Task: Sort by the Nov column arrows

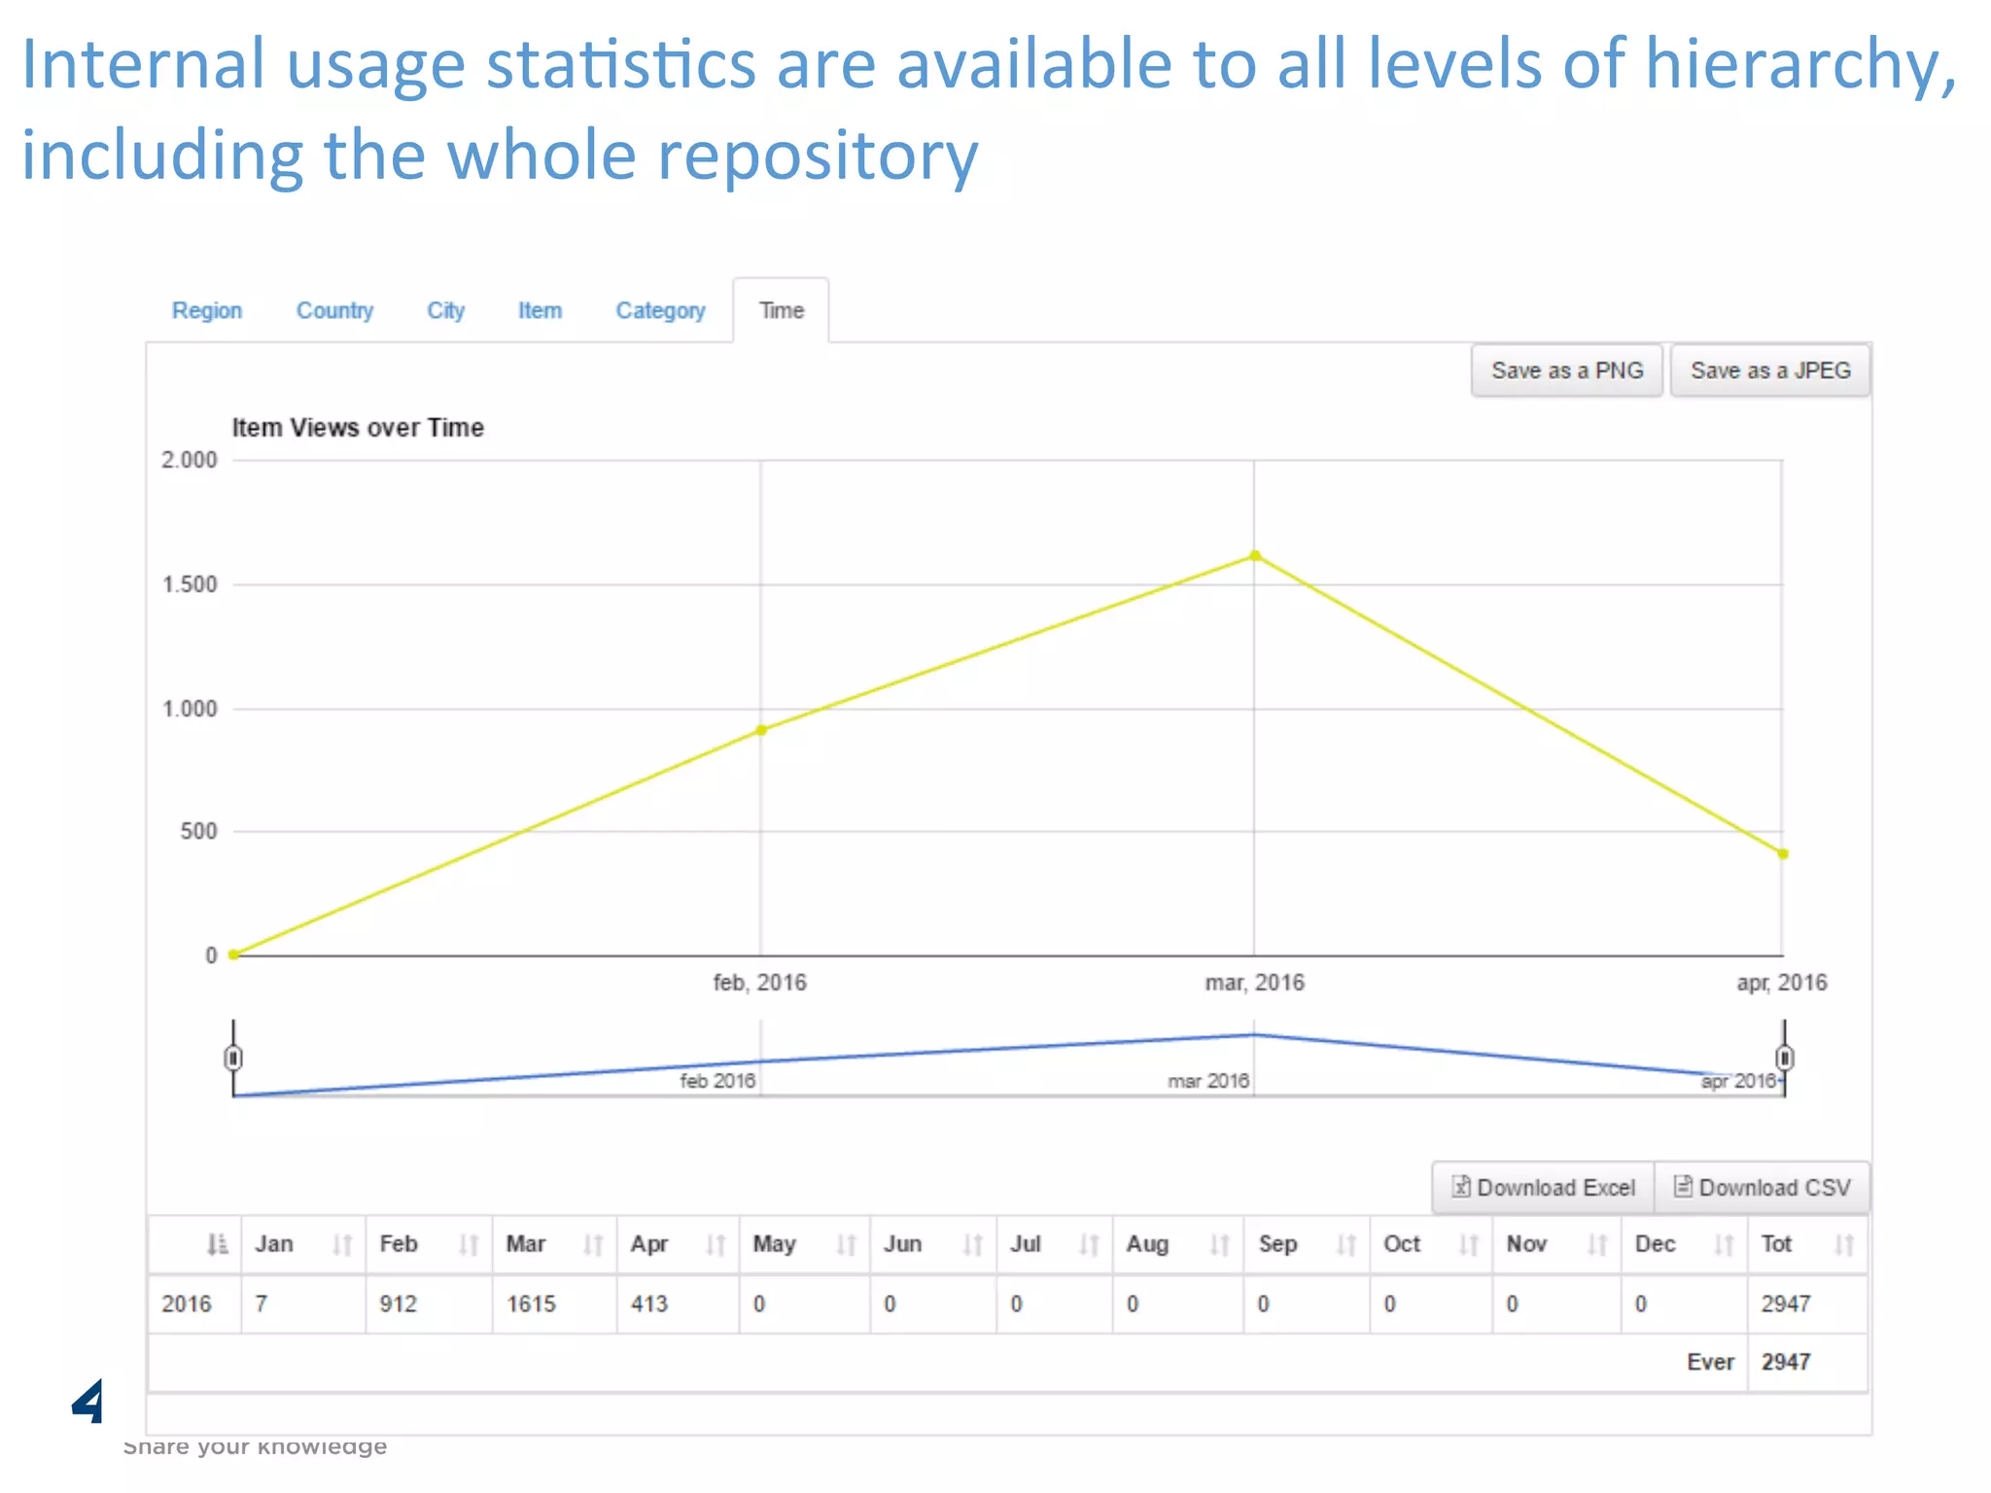Action: 1596,1245
